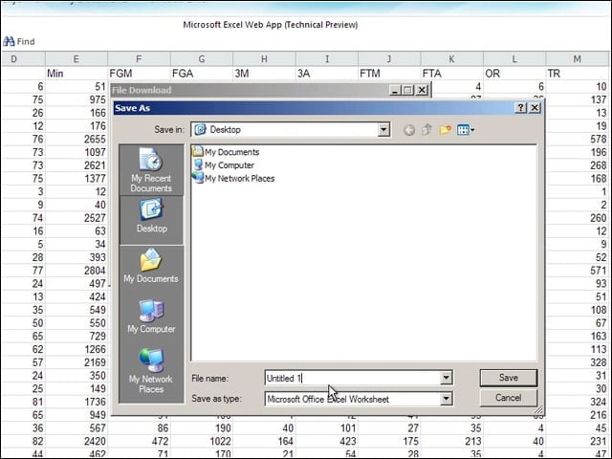This screenshot has height=459, width=612.
Task: Minimize the File Download window
Action: [x=395, y=90]
